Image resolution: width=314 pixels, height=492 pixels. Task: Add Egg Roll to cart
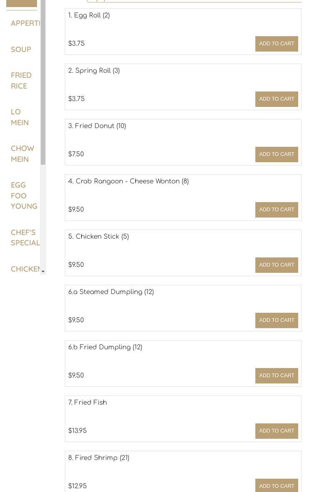point(276,44)
